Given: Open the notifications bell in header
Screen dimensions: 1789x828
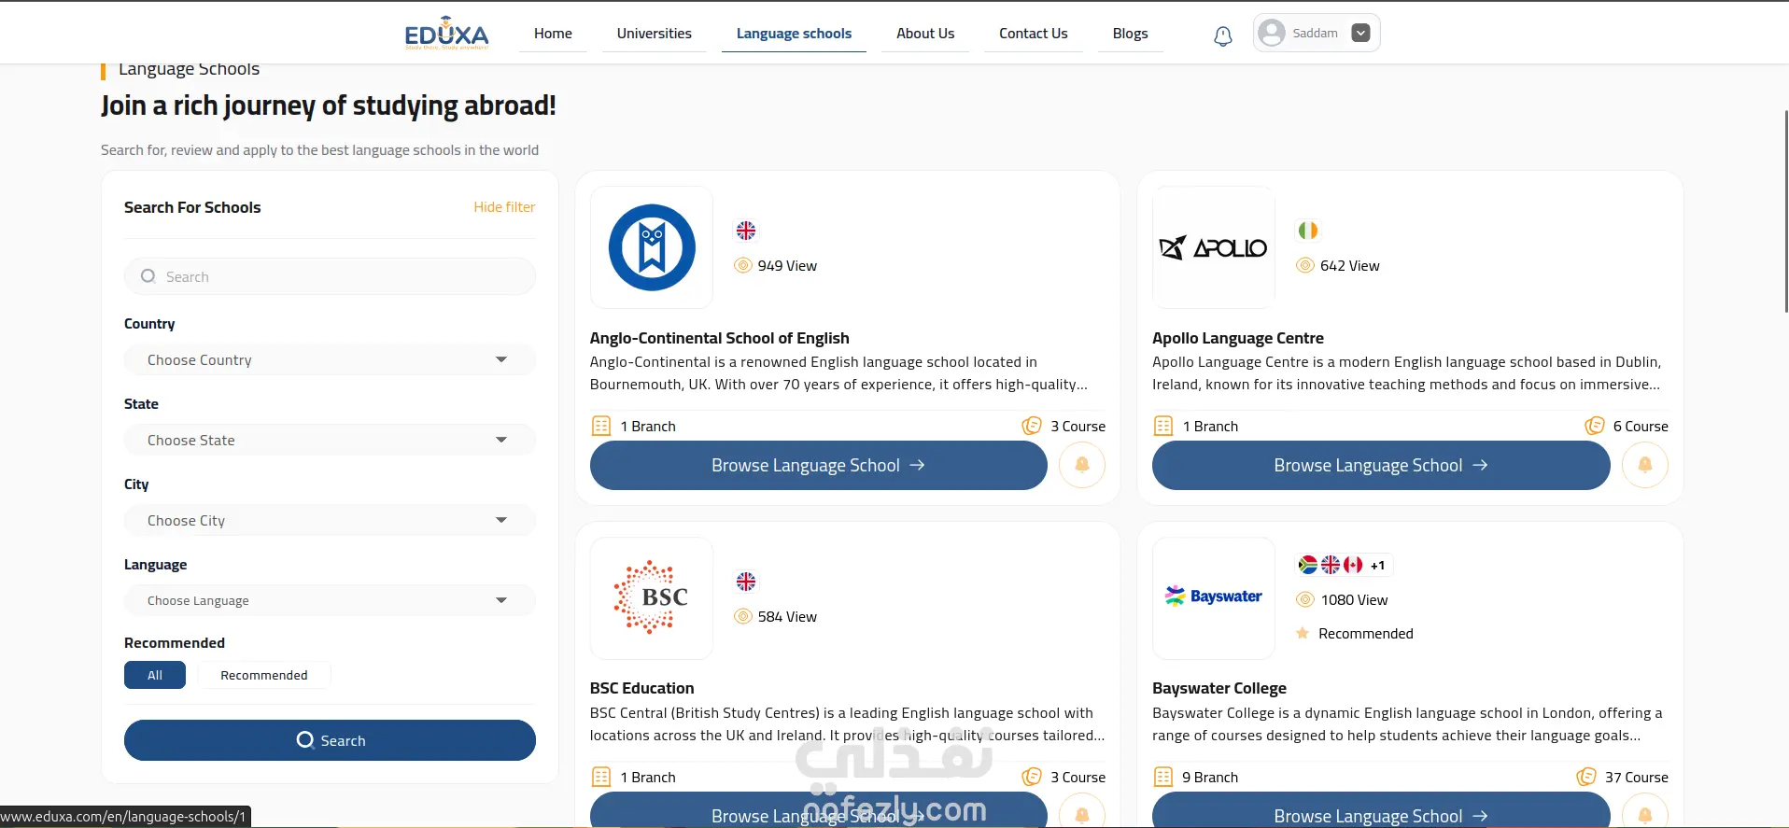Looking at the screenshot, I should [1223, 35].
